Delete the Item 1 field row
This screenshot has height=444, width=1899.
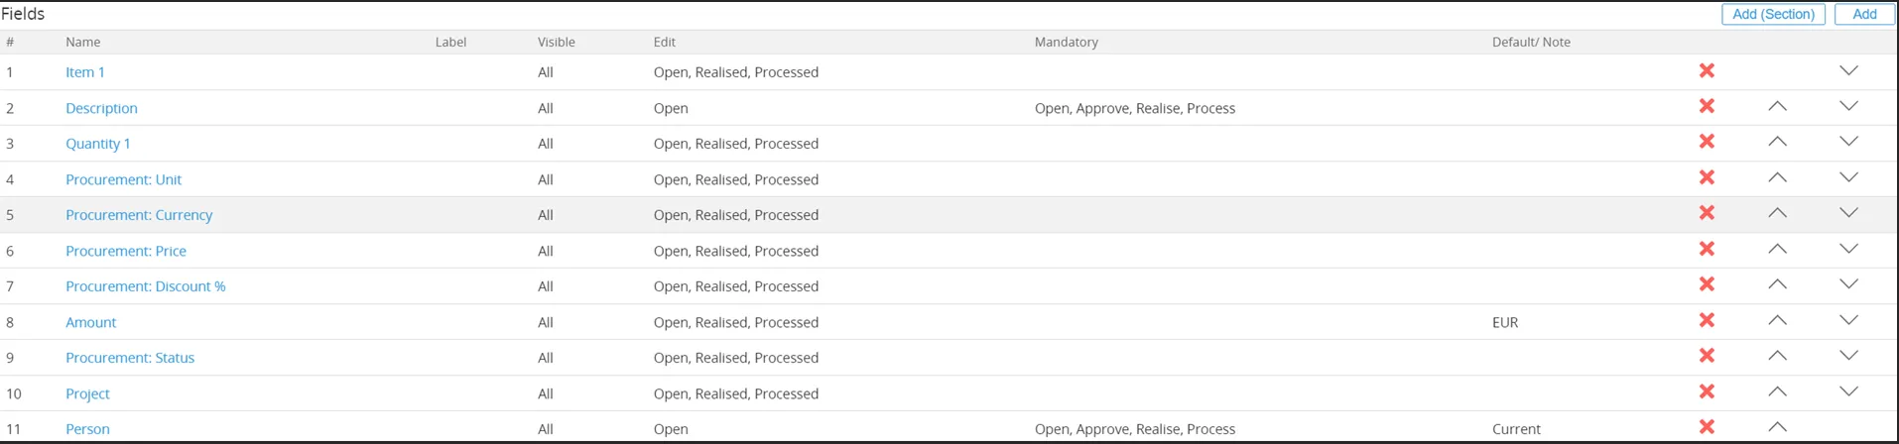click(1707, 71)
